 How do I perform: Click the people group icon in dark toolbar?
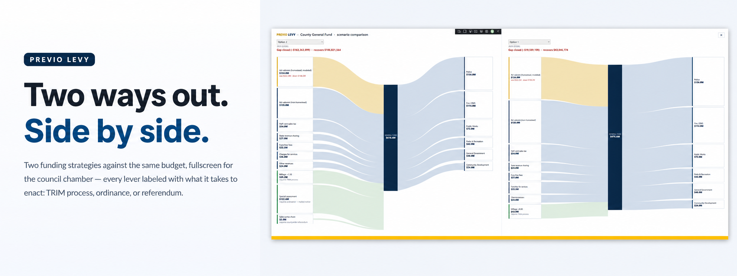(x=481, y=31)
